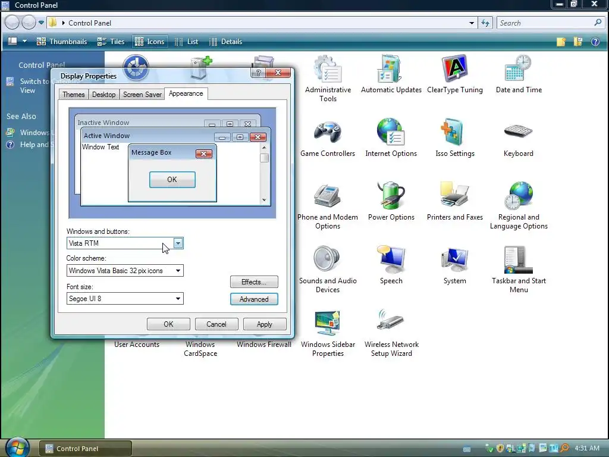This screenshot has width=609, height=457.
Task: Click the Display Properties help question button
Action: click(258, 73)
